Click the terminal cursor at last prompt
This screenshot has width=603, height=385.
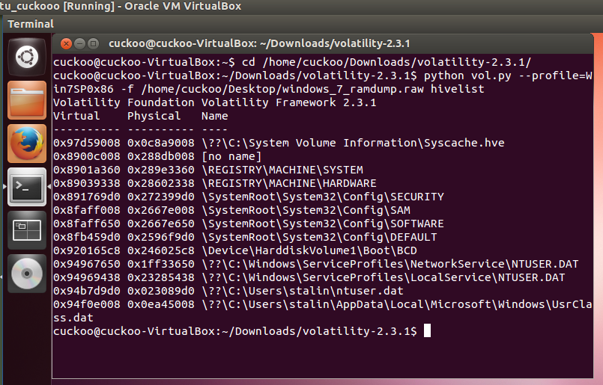(x=427, y=330)
